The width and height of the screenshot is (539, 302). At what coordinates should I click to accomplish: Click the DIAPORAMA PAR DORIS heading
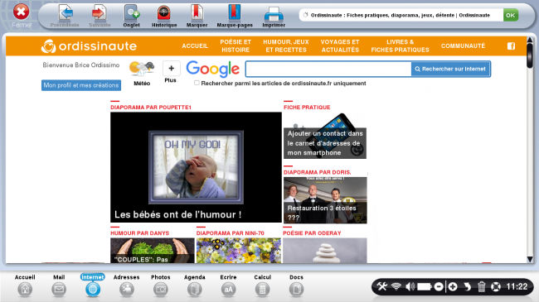pos(318,172)
